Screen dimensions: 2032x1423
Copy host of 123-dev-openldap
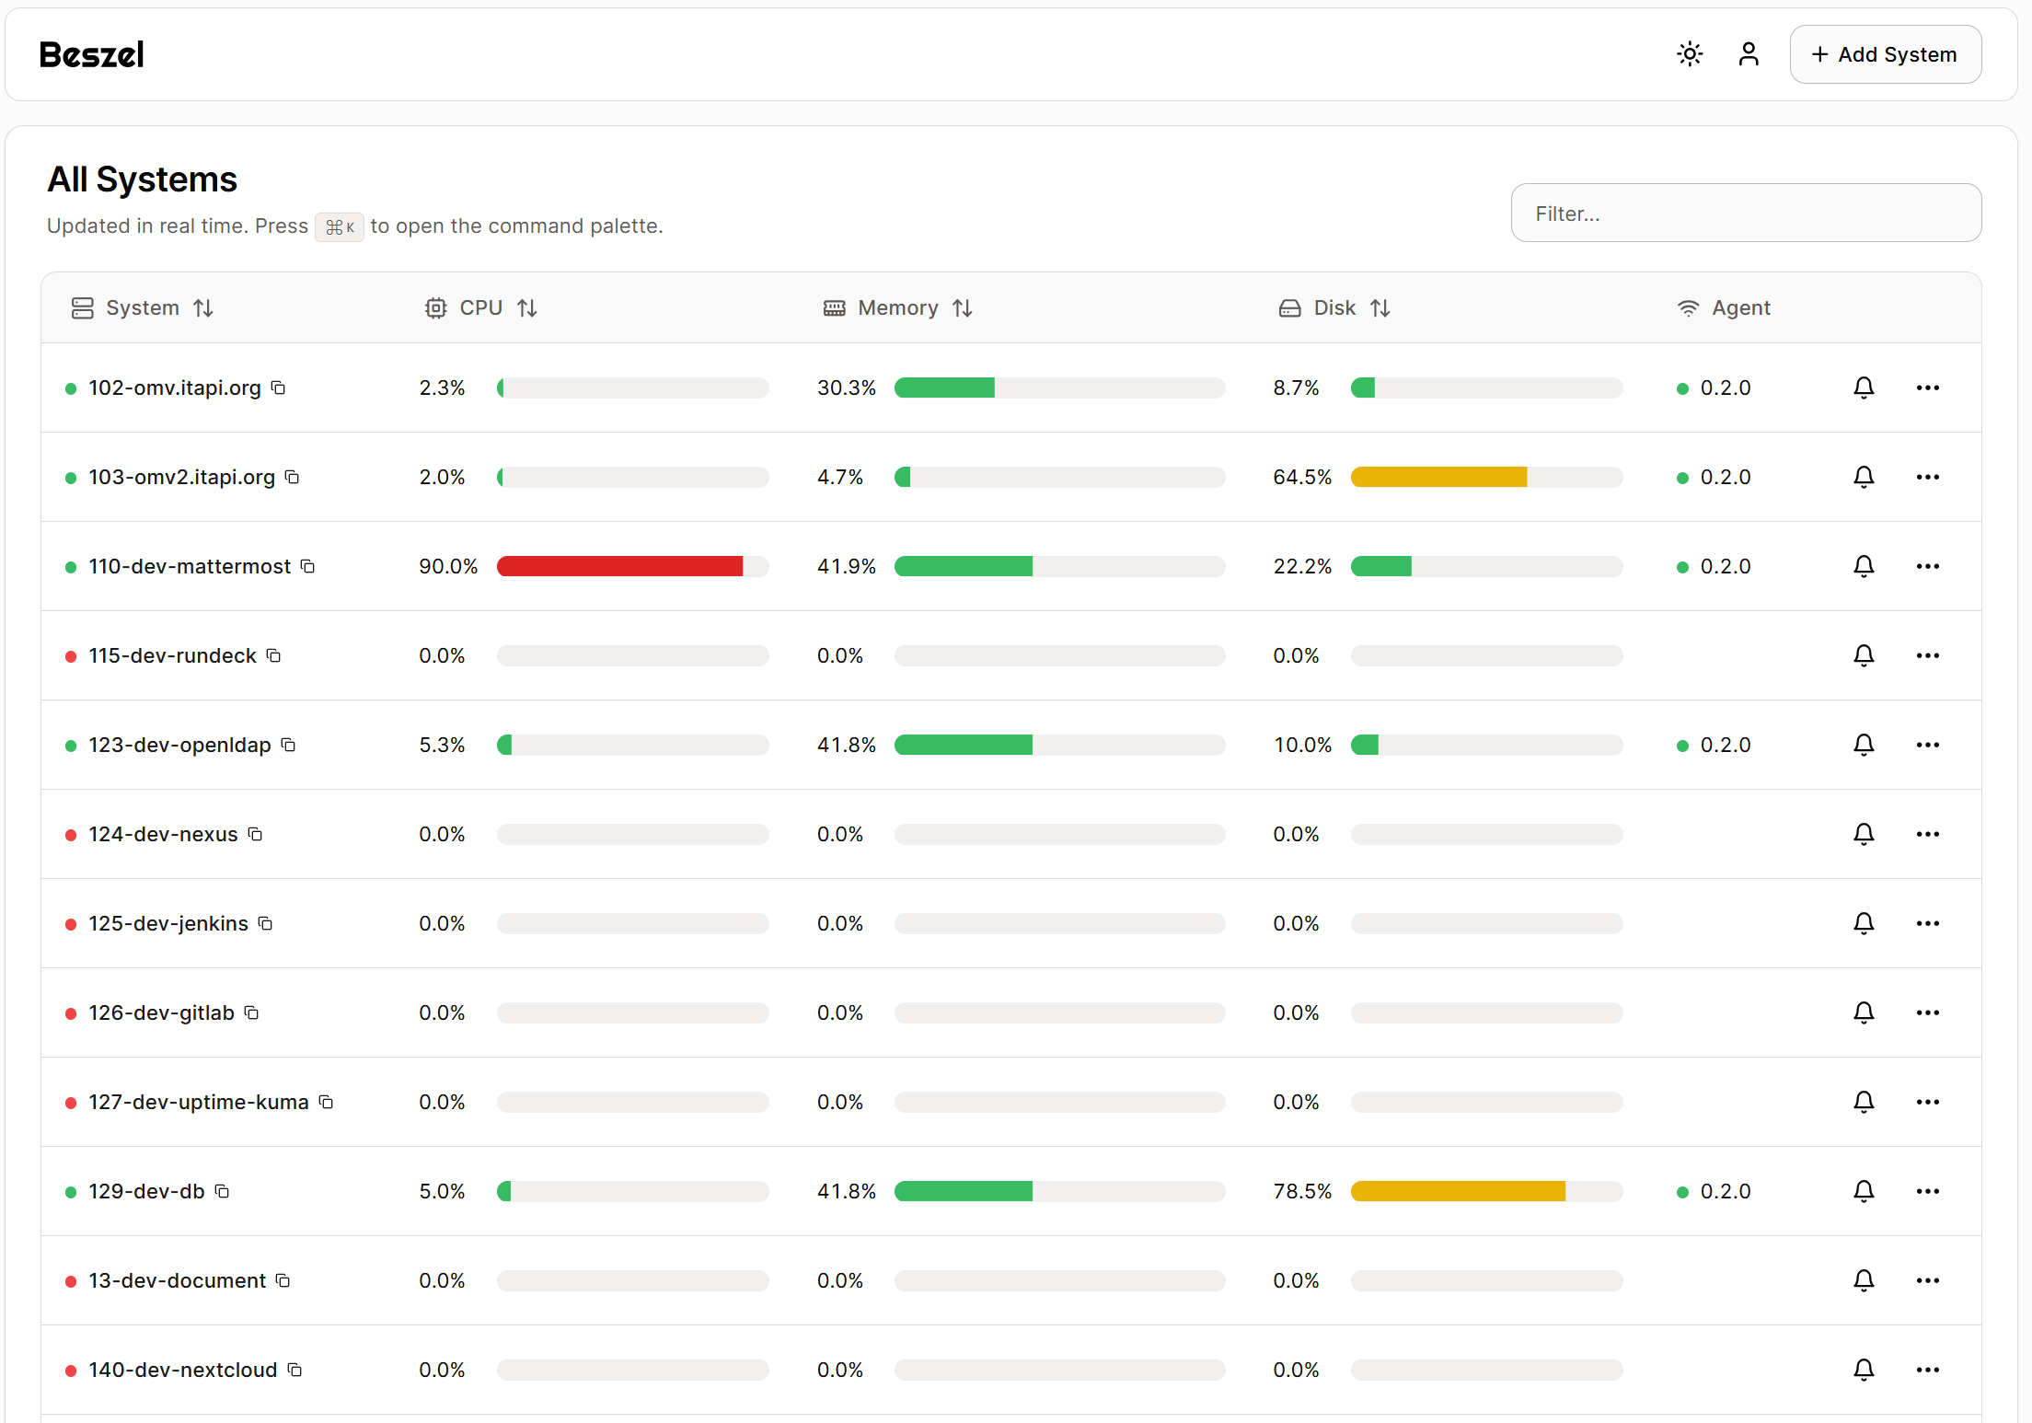point(289,745)
